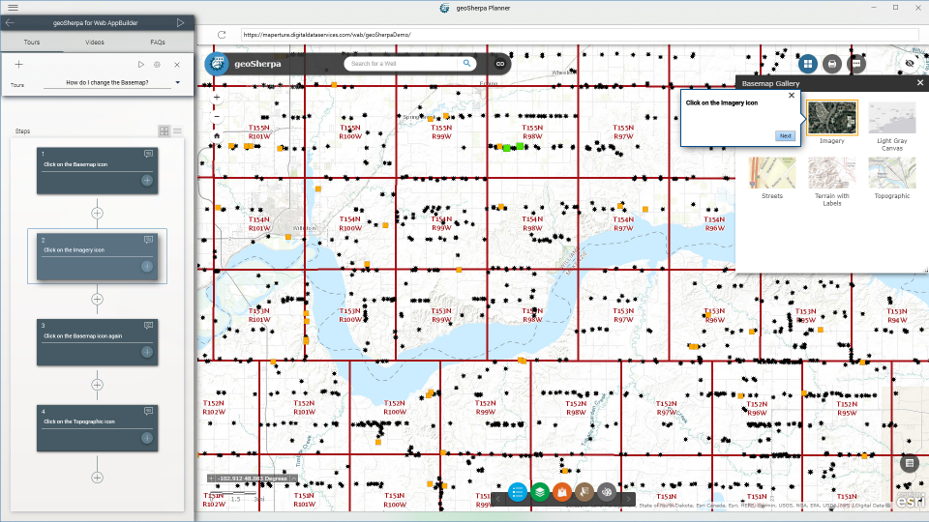929x522 pixels.
Task: Expand the hamburger menu at top left
Action: coord(13,7)
